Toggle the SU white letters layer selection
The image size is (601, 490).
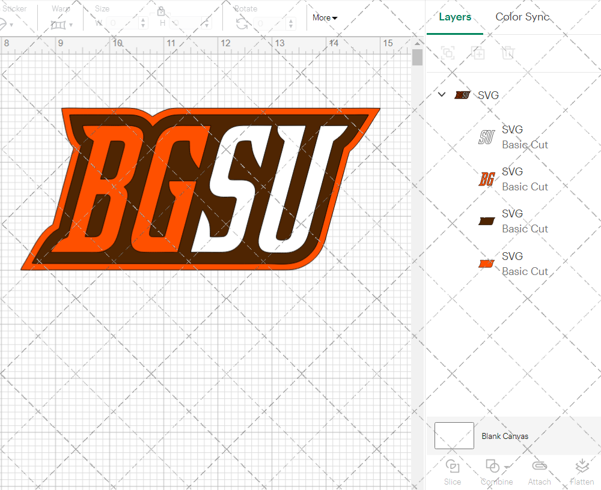(x=486, y=136)
